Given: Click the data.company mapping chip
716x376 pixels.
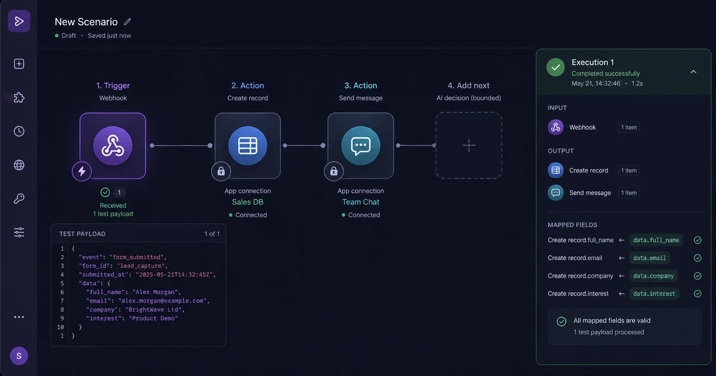Looking at the screenshot, I should coord(653,276).
